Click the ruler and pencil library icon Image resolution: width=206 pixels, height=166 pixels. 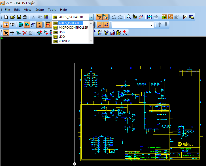click(x=119, y=33)
